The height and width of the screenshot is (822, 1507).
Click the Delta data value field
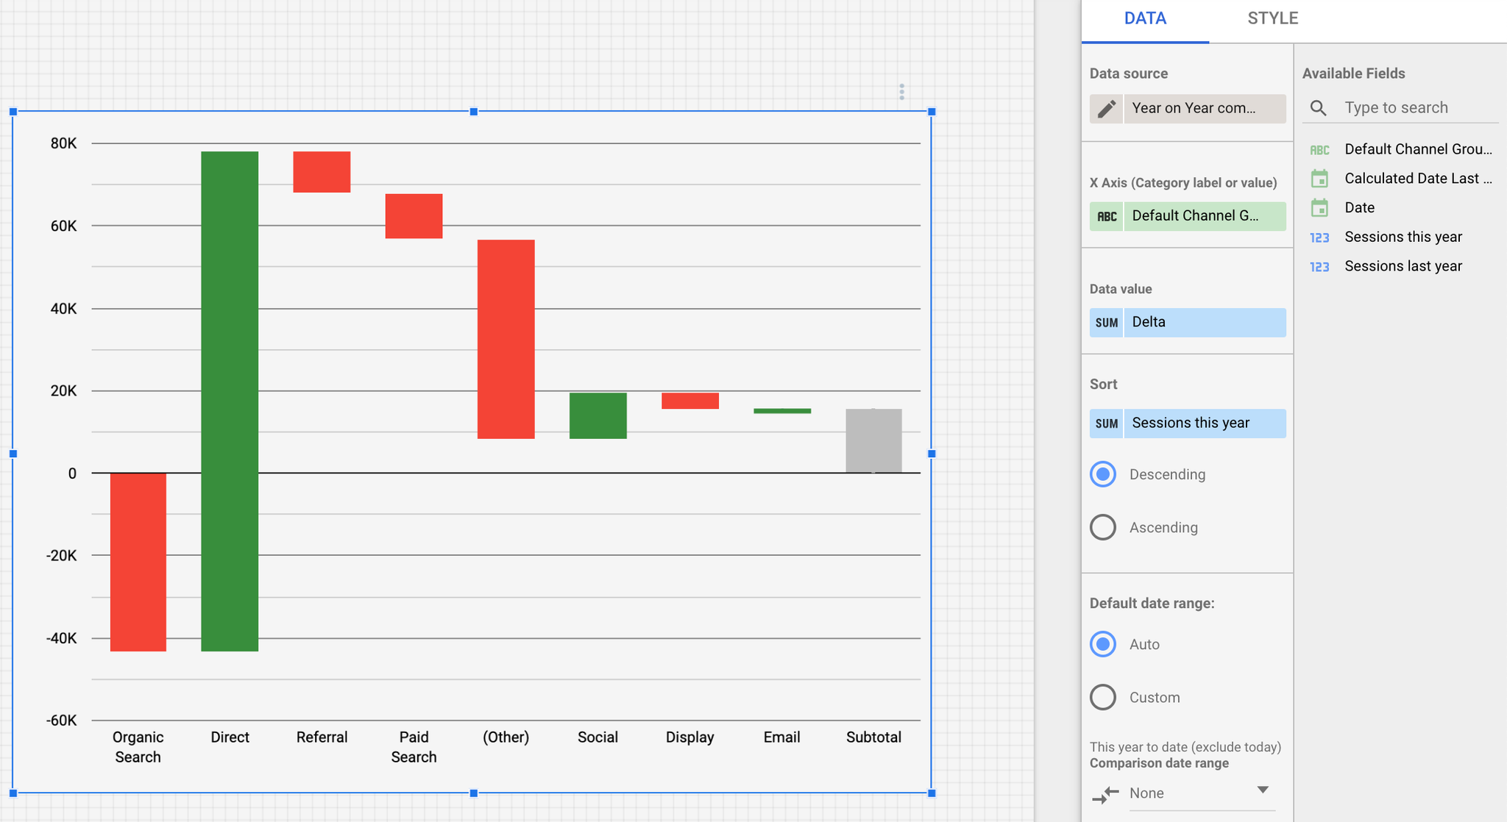coord(1204,322)
